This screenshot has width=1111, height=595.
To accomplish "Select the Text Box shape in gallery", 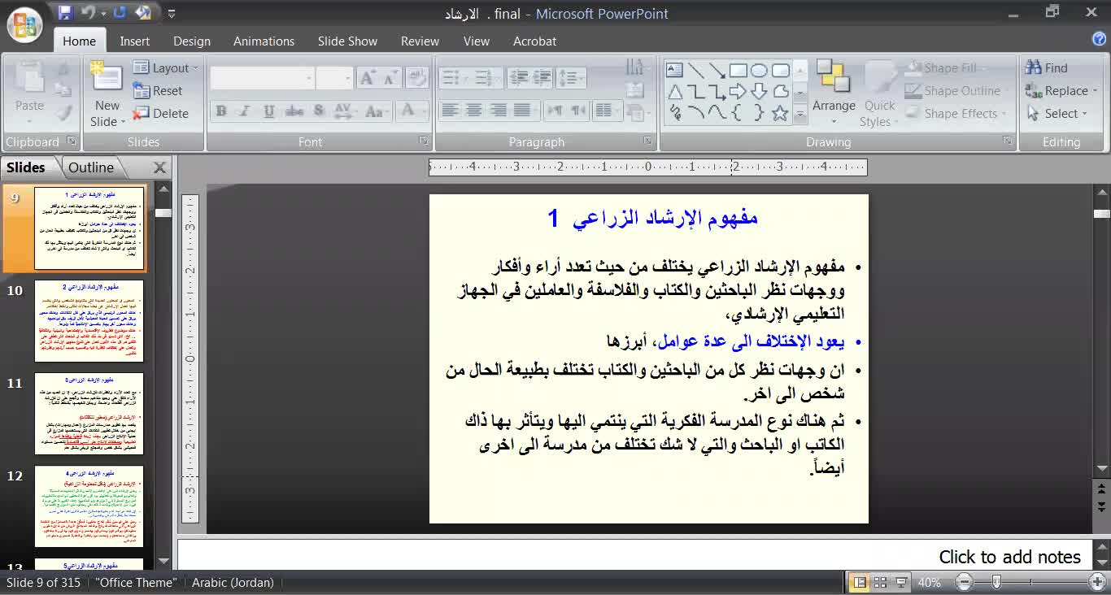I will point(674,70).
